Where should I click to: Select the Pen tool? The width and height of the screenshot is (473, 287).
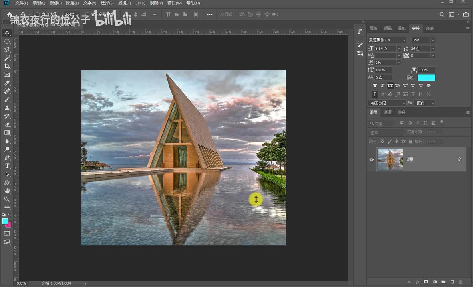point(7,157)
